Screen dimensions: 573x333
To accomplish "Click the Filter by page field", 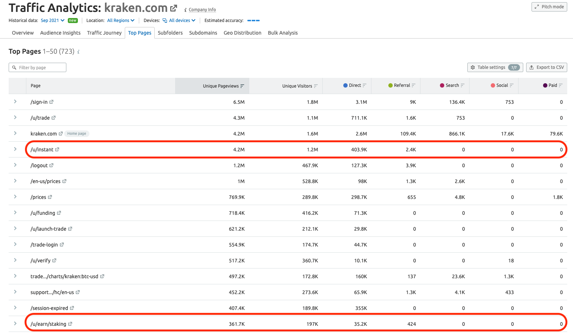I will point(38,67).
